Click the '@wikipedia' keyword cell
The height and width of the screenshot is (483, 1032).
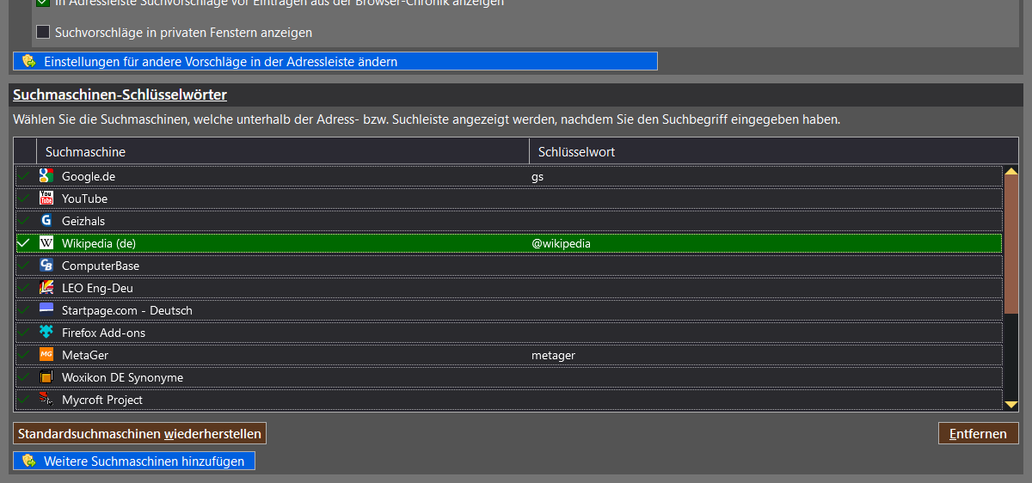[561, 243]
